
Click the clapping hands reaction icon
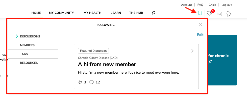pos(80,82)
